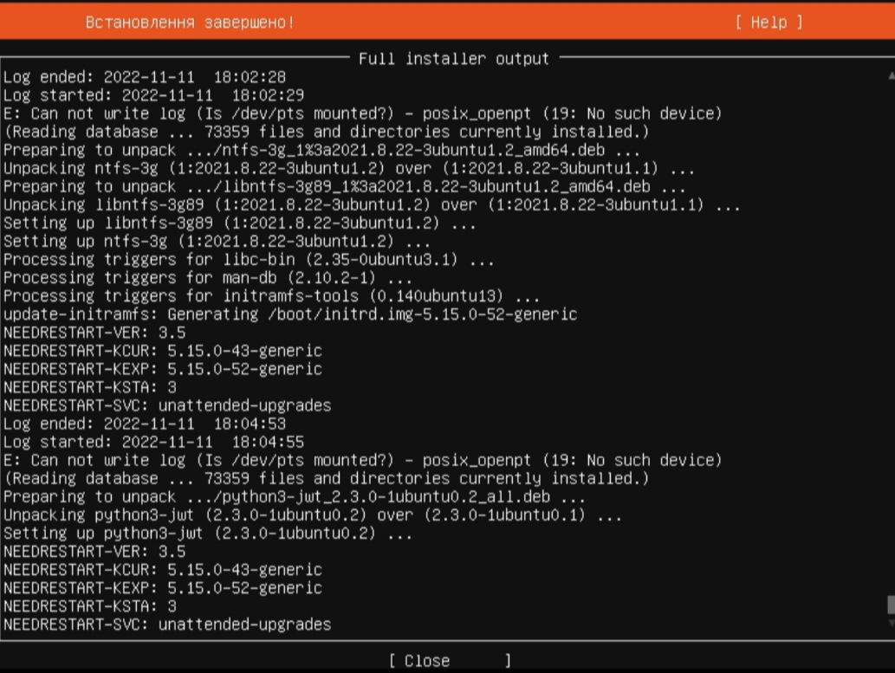
Task: Click 'Processing triggers for man-db' line
Action: tap(208, 278)
